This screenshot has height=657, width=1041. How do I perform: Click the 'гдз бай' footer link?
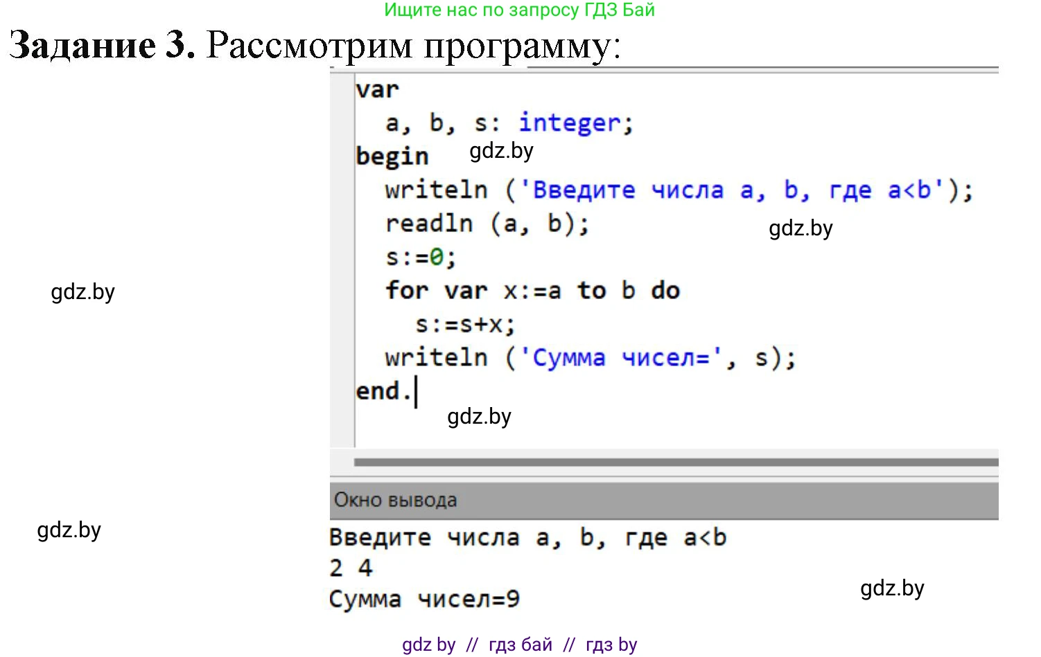point(519,644)
